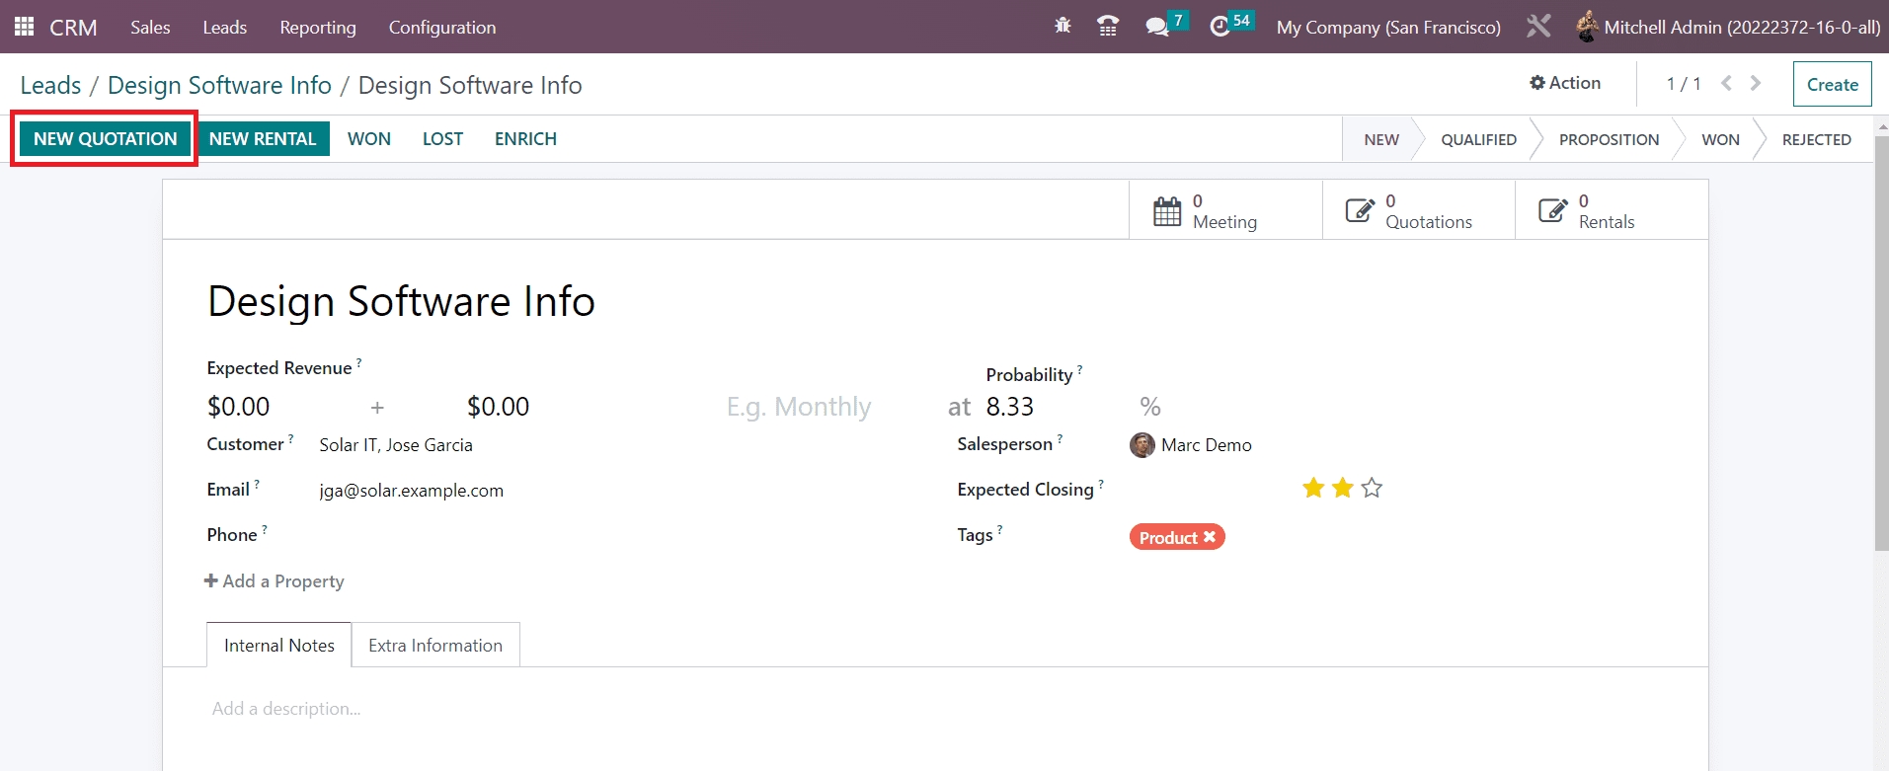Set priority to the third star

pyautogui.click(x=1372, y=488)
